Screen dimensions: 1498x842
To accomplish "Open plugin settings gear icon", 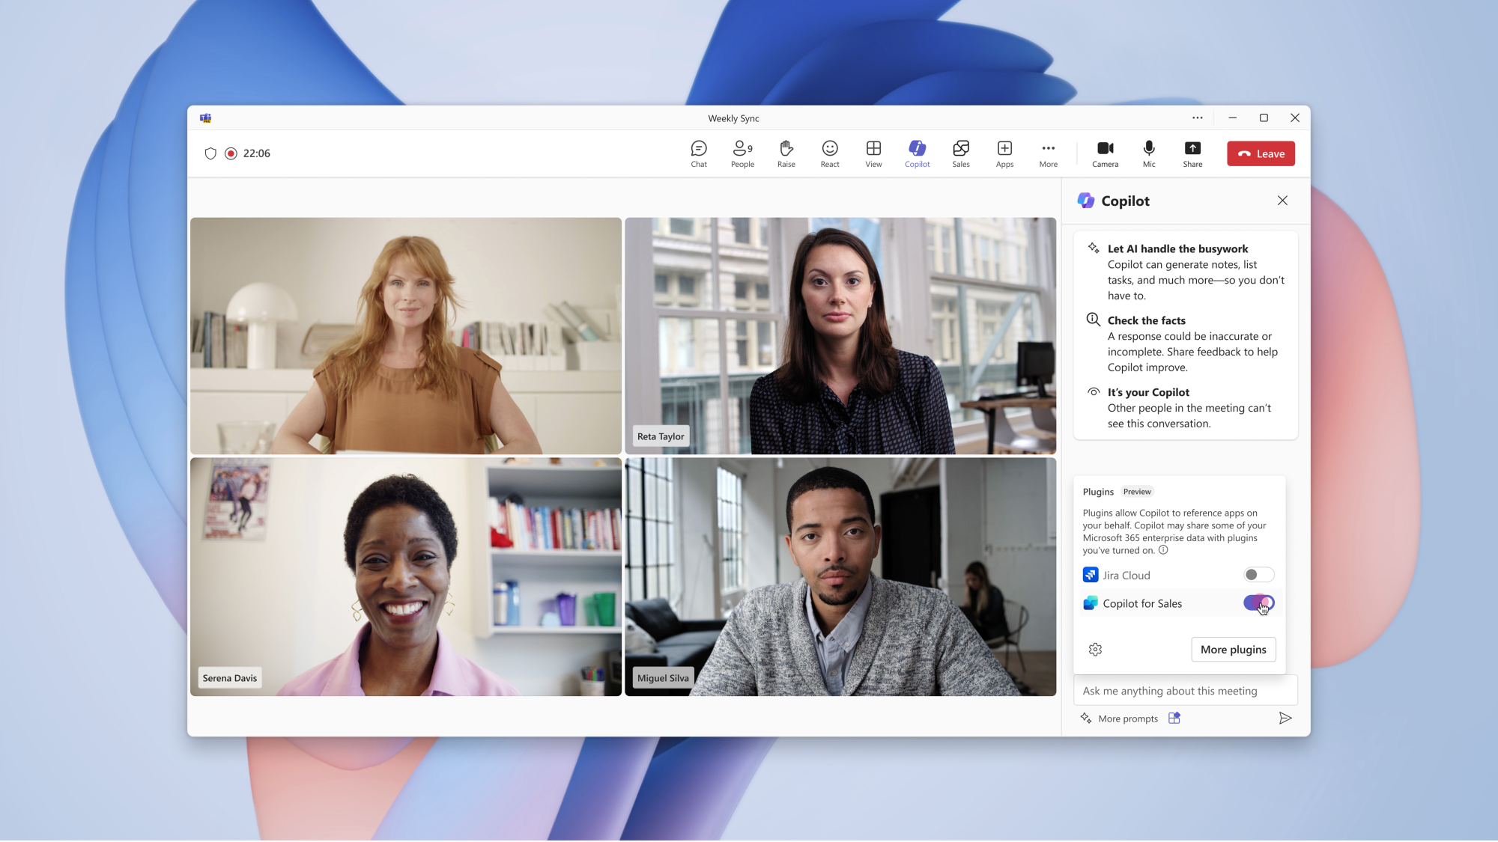I will pyautogui.click(x=1095, y=650).
